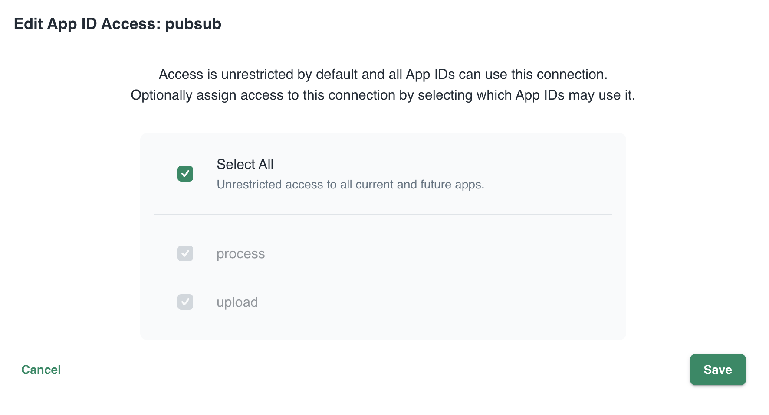769x415 pixels.
Task: Toggle the upload app checkbox
Action: pos(185,302)
